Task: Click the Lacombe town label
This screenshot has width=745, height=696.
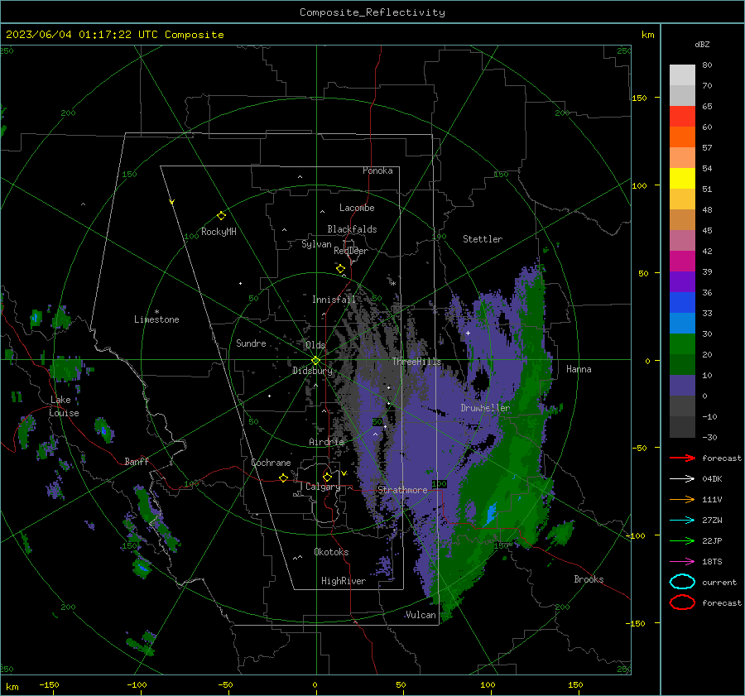Action: 357,208
